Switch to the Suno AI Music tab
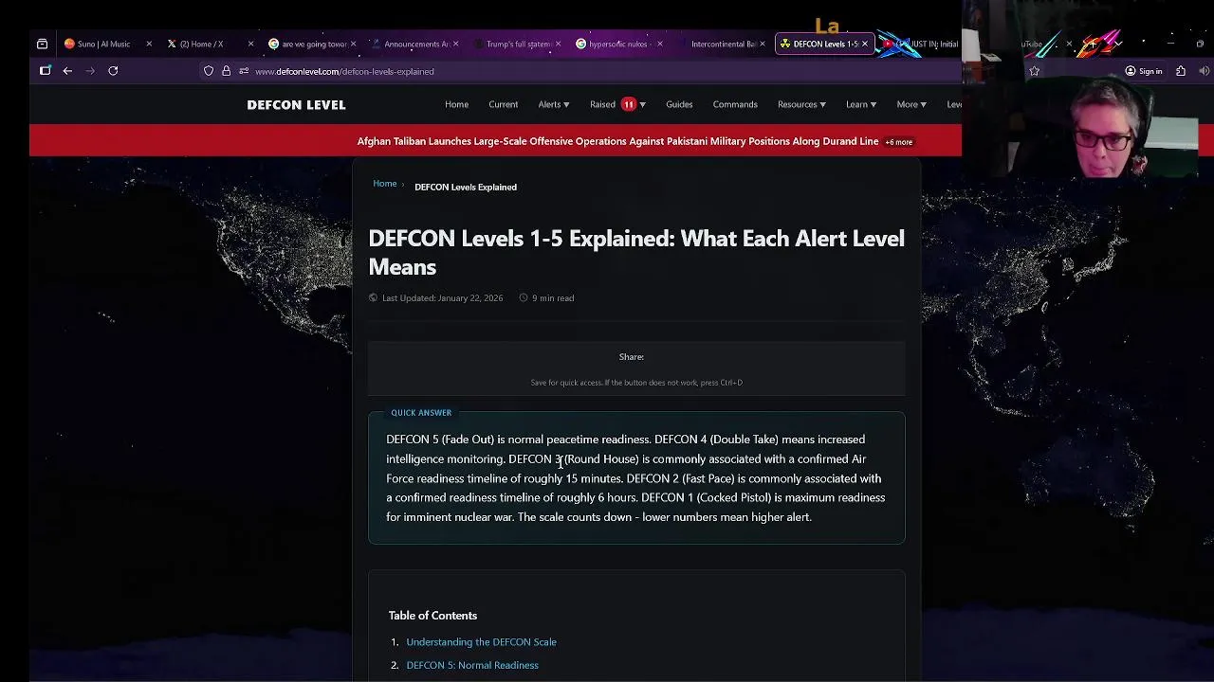Screen dimensions: 1214x682 click(x=102, y=44)
